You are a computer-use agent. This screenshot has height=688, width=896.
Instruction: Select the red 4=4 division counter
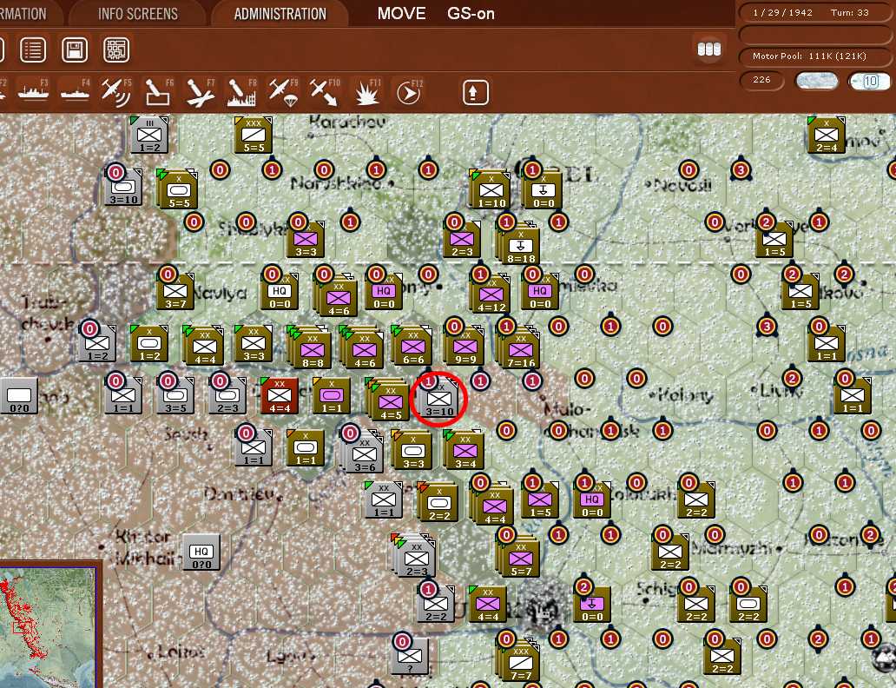point(280,396)
